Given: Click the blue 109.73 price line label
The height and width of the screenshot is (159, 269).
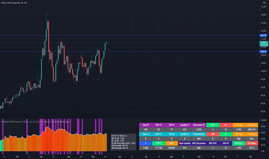Looking at the screenshot, I should (263, 51).
